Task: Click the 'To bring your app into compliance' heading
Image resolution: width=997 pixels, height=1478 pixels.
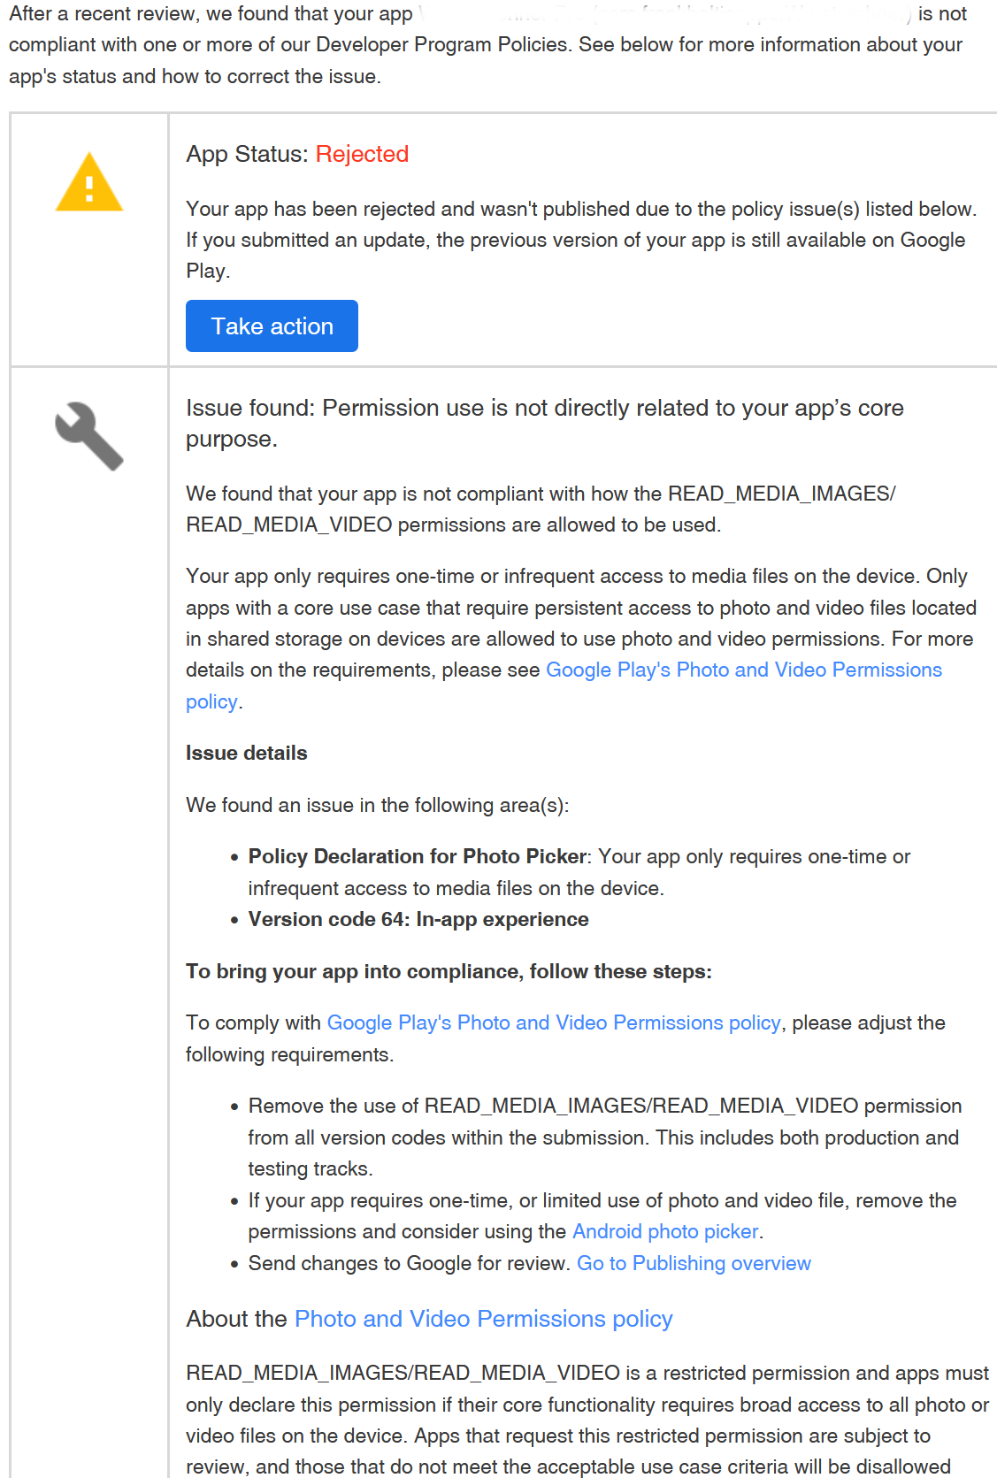Action: (448, 971)
